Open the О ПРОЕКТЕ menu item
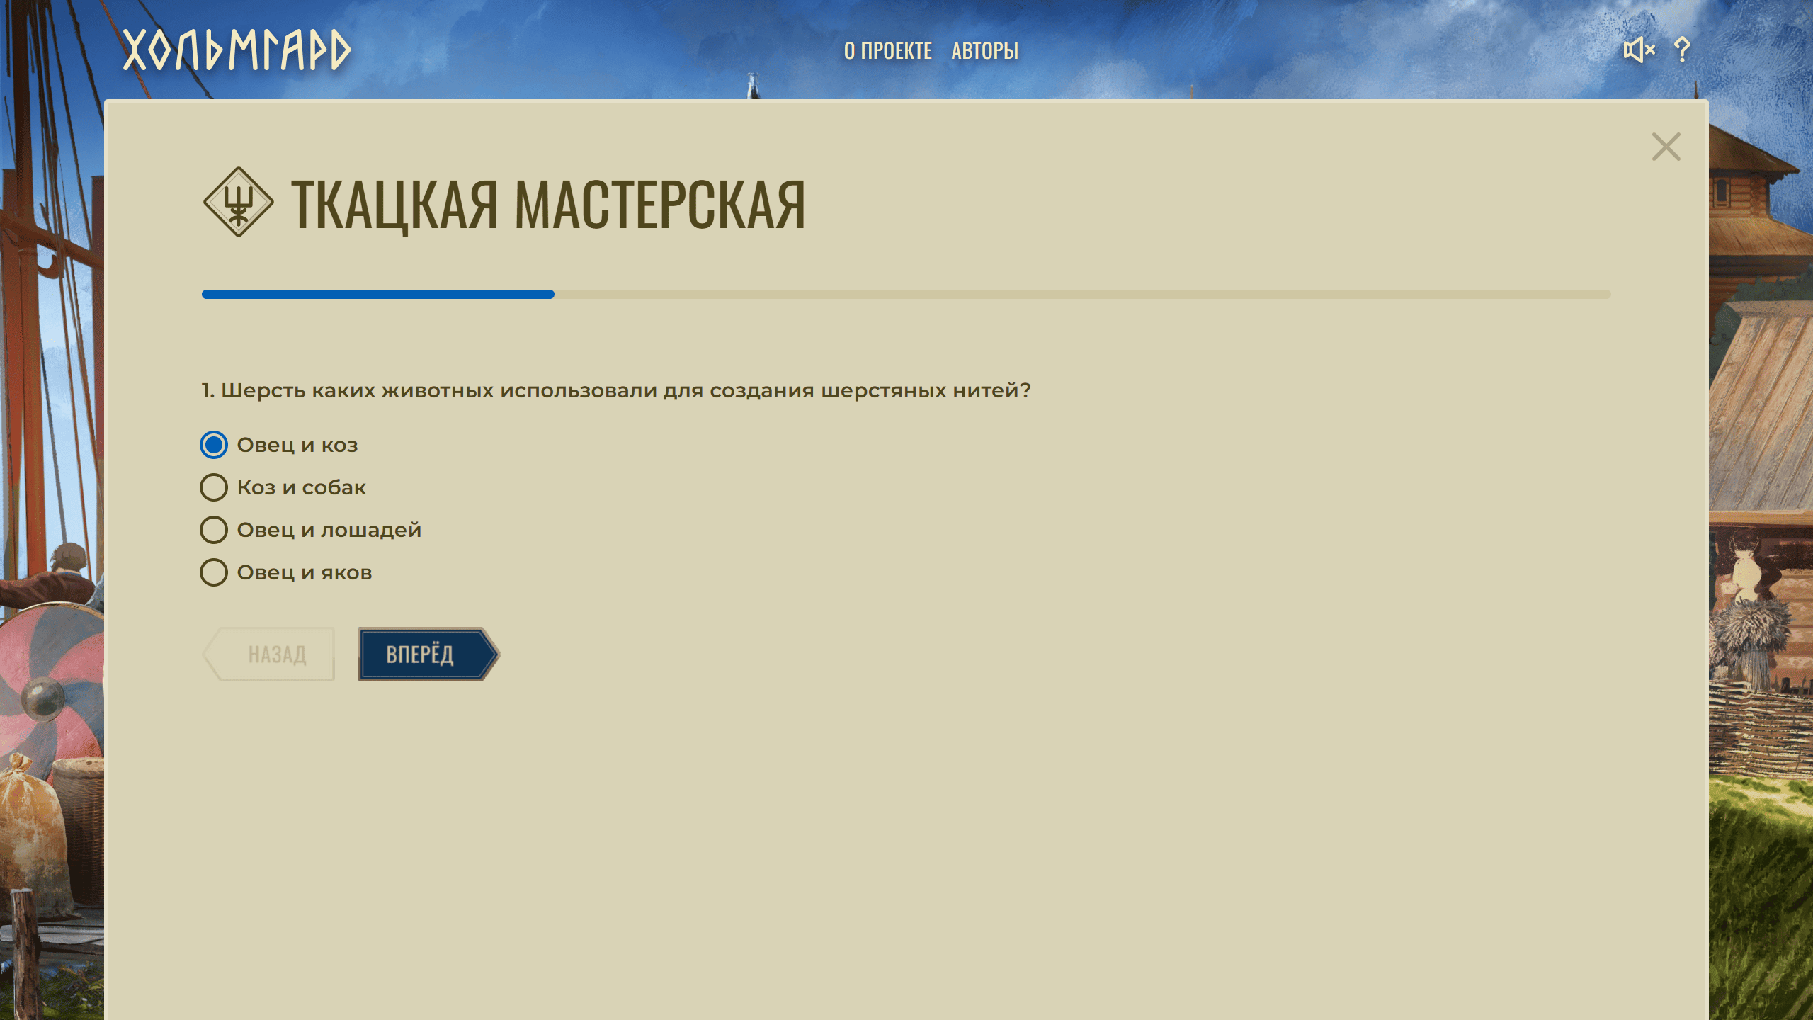 tap(887, 51)
